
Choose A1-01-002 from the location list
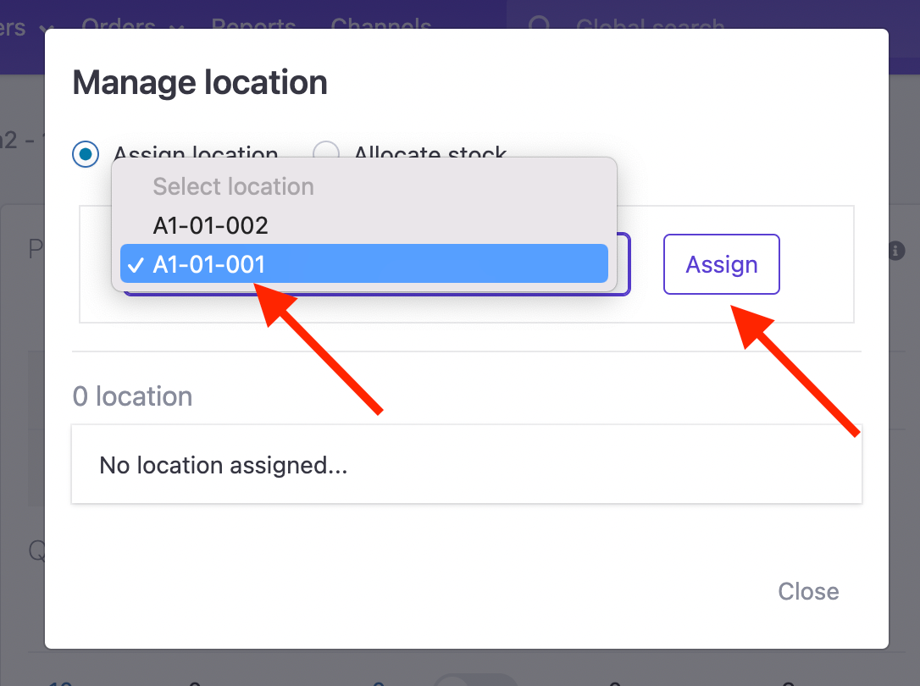tap(363, 225)
